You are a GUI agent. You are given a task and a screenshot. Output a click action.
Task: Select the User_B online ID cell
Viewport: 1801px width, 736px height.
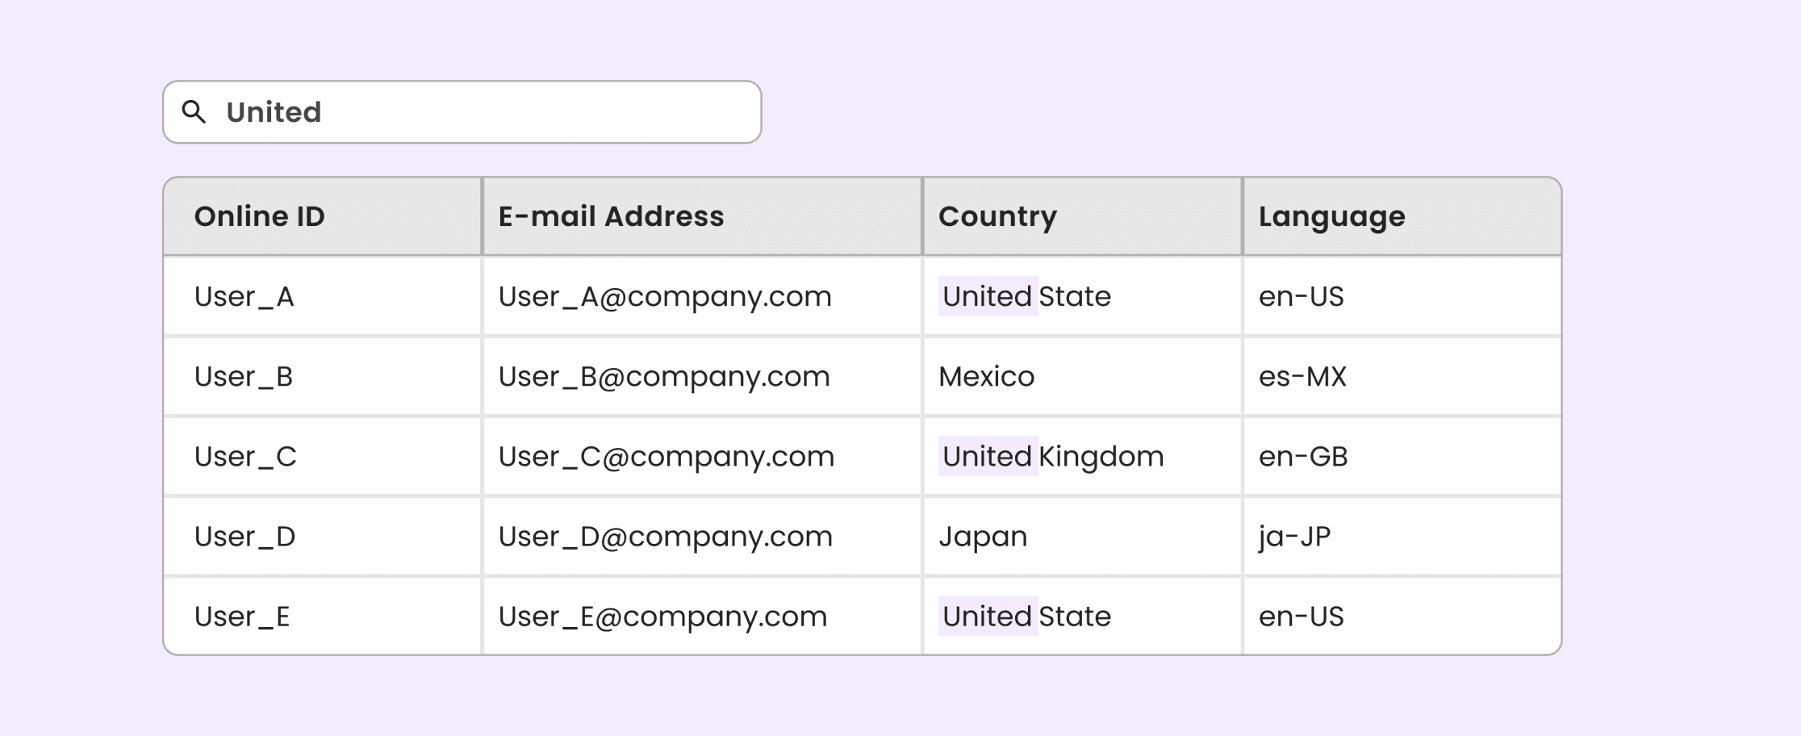click(x=323, y=376)
